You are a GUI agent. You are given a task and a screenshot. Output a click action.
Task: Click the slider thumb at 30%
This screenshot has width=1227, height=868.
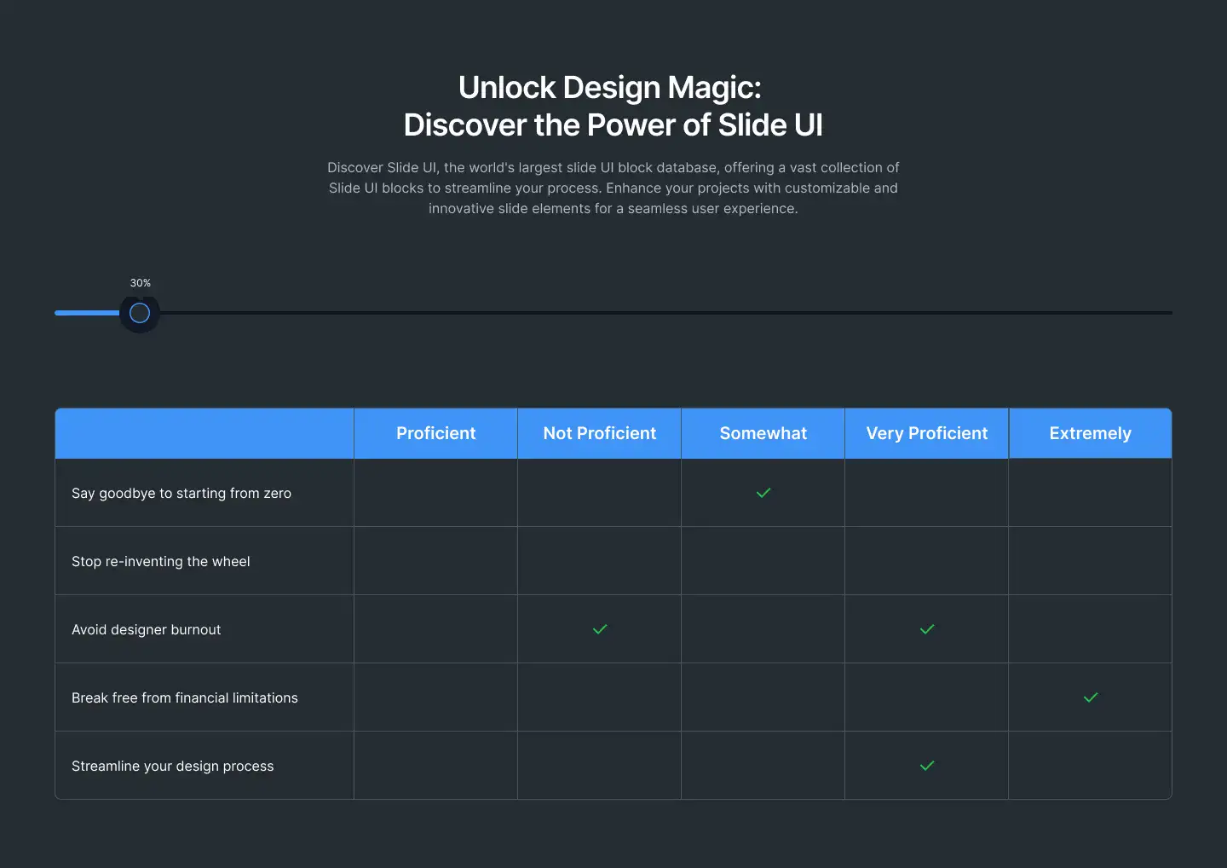(x=140, y=313)
